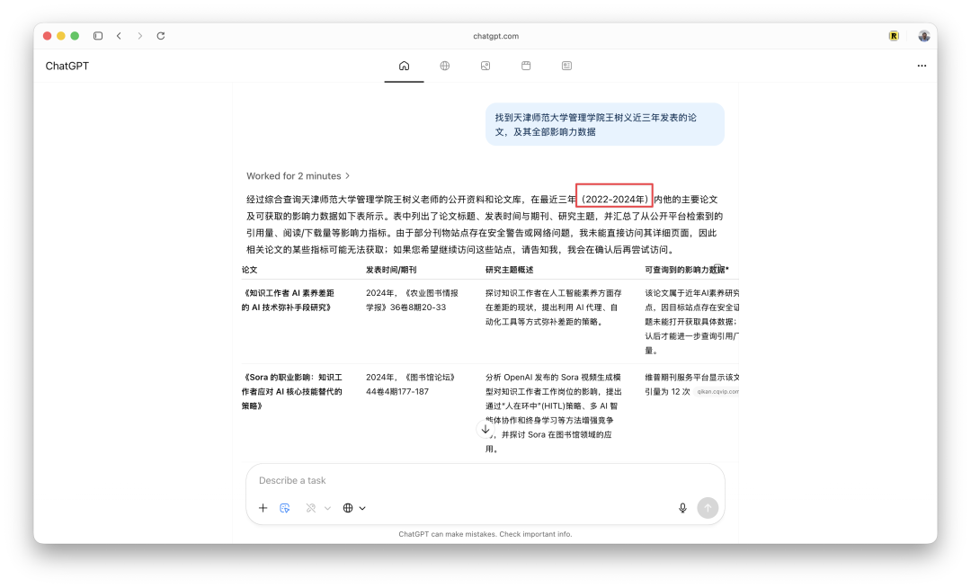Viewport: 971px width, 588px height.
Task: Open the image gallery tab icon
Action: (x=485, y=66)
